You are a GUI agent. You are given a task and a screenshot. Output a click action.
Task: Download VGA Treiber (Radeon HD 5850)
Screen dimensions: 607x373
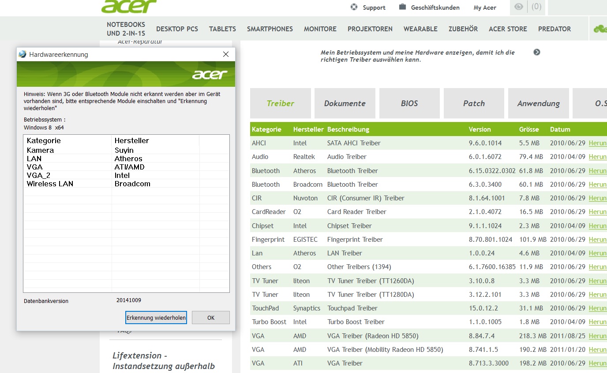tap(598, 336)
